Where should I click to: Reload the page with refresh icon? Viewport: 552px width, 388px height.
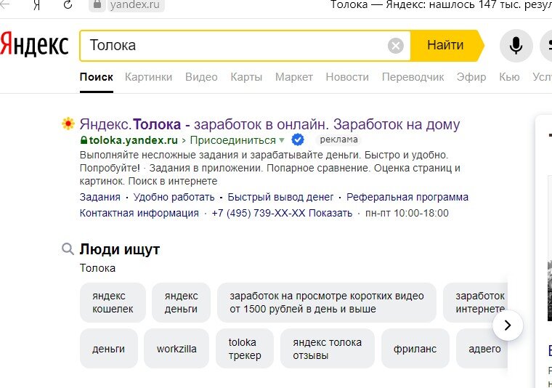point(68,4)
